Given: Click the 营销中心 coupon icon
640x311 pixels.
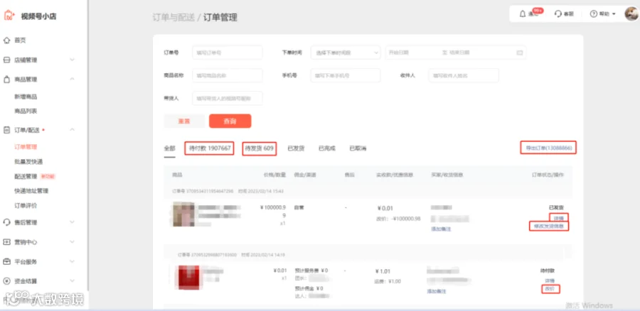Looking at the screenshot, I should (x=6, y=242).
